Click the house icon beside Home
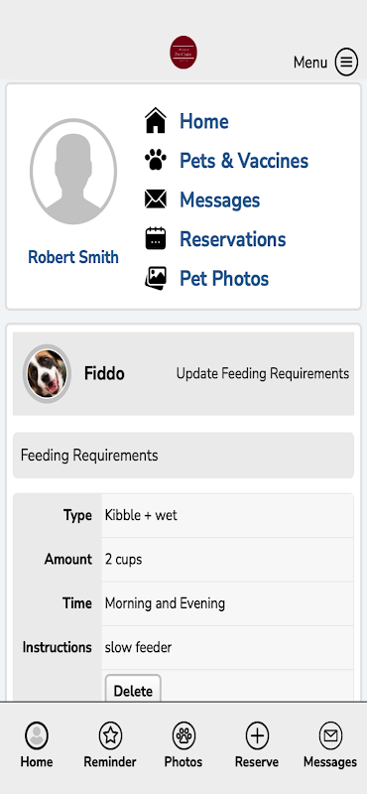Image resolution: width=367 pixels, height=794 pixels. click(x=156, y=121)
